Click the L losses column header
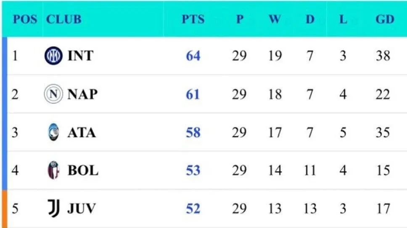407x228 pixels. click(344, 19)
